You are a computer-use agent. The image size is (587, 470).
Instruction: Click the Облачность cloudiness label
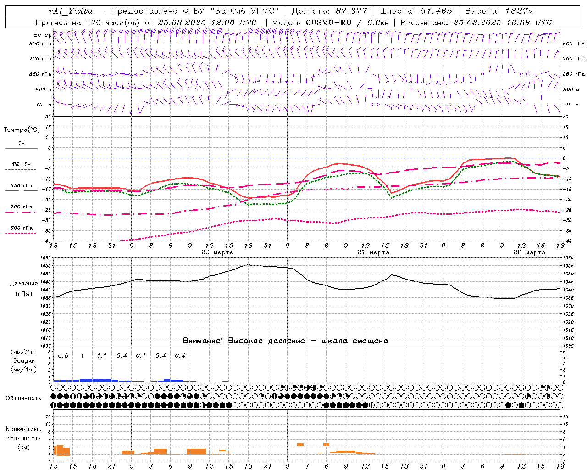tap(23, 398)
